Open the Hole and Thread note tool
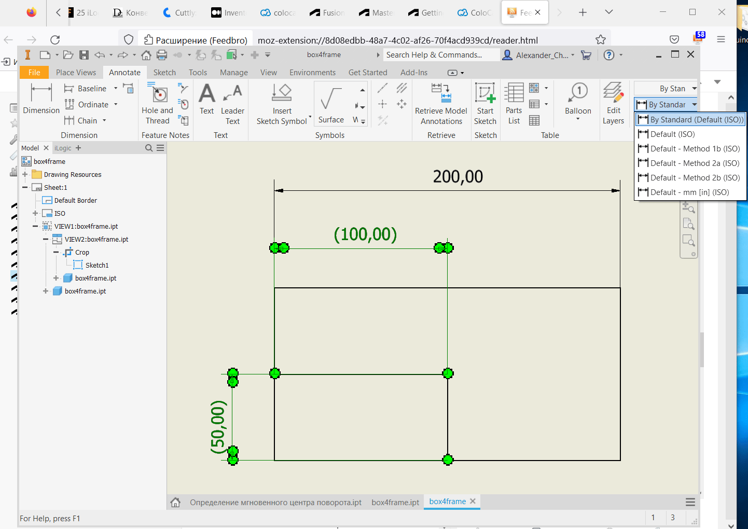Viewport: 748px width, 529px height. point(157,104)
